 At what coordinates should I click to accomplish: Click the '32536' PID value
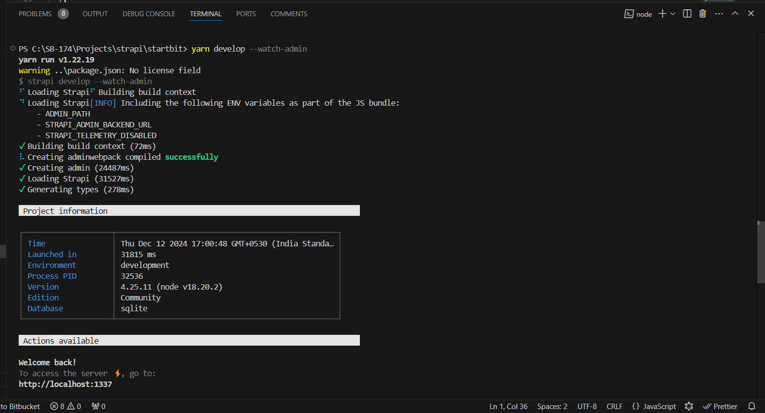[x=132, y=276]
